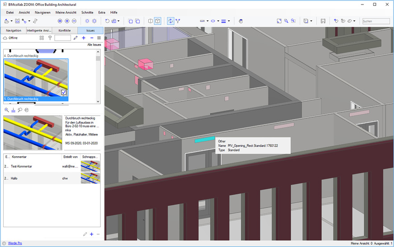Open the section box dropdown arrow
The image size is (394, 247).
coord(311,21)
